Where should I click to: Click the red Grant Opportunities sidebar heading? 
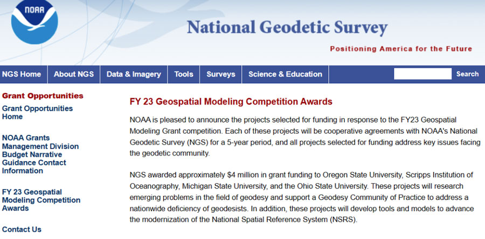pos(43,96)
